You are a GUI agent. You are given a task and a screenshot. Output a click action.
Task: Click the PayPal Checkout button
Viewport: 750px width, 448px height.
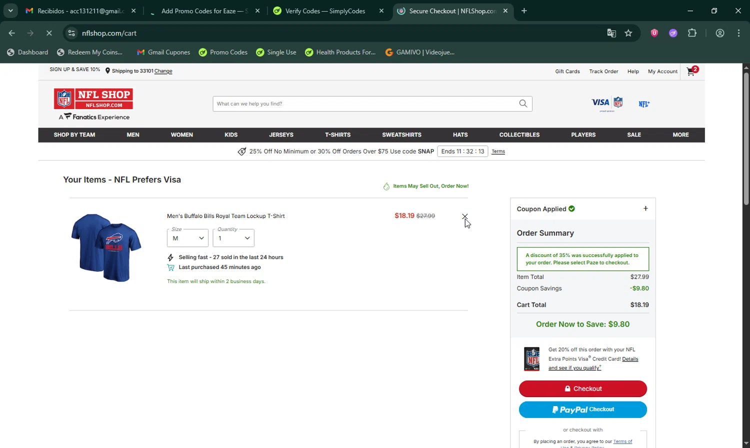[x=583, y=409]
